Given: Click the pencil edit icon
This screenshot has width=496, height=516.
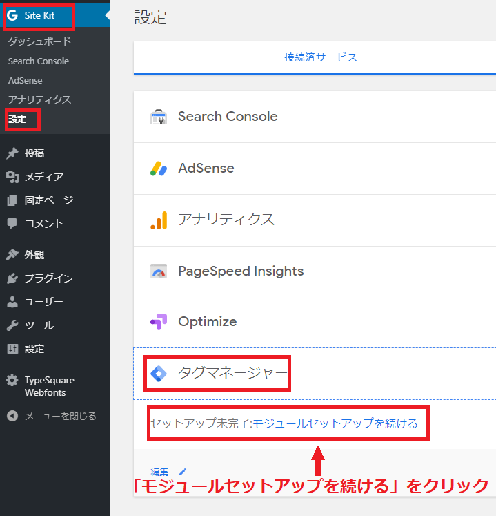Looking at the screenshot, I should coord(183,472).
